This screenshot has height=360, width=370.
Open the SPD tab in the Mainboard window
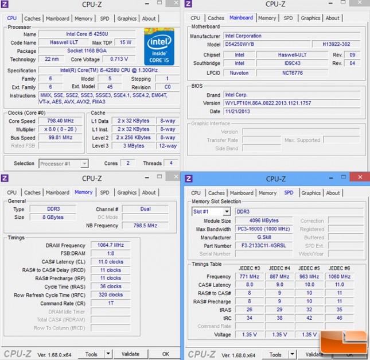[288, 18]
